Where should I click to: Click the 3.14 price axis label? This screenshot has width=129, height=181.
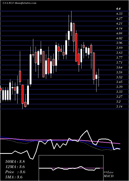pyautogui.click(x=119, y=107)
